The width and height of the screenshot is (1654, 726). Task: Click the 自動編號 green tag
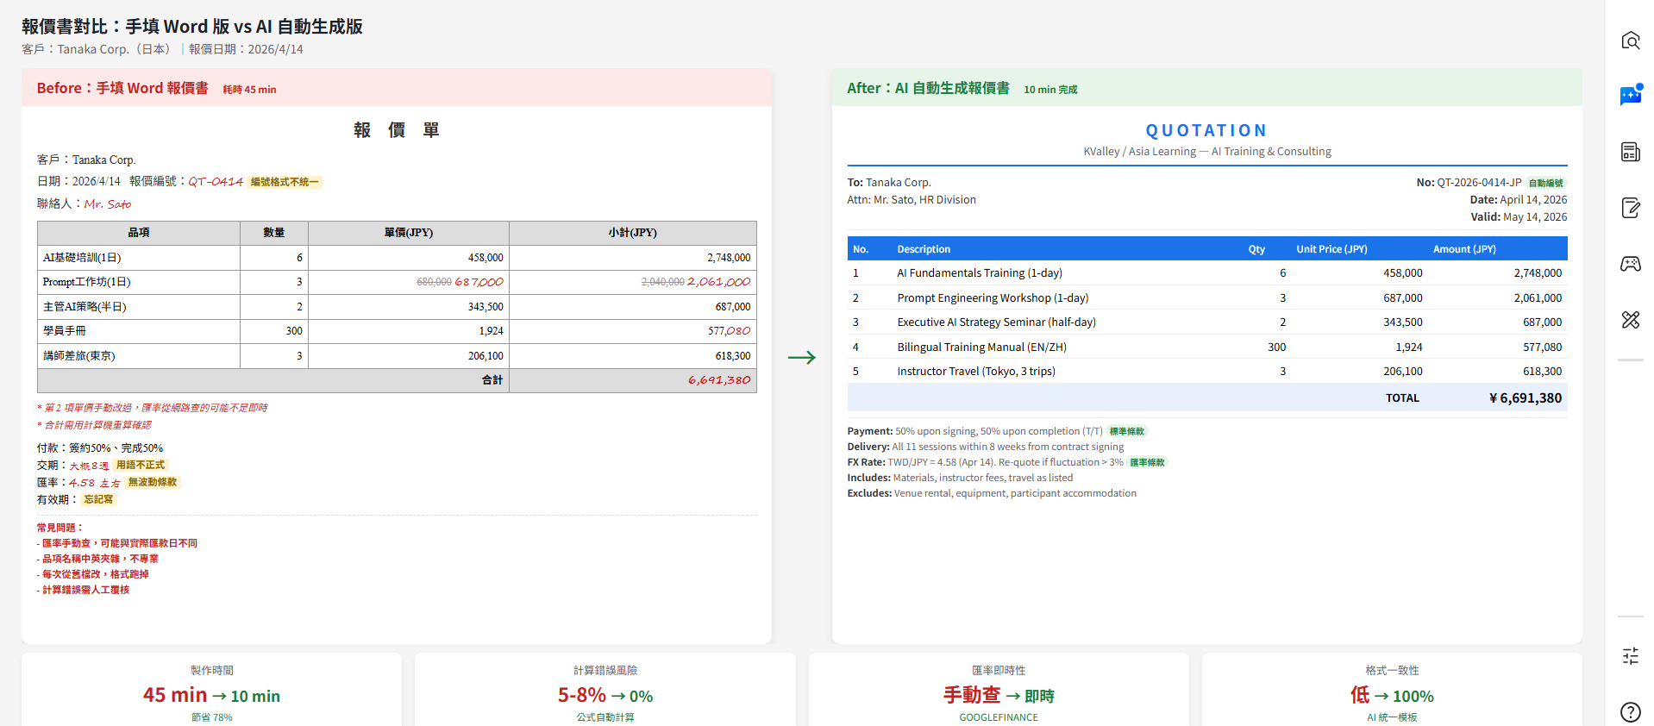[x=1546, y=183]
